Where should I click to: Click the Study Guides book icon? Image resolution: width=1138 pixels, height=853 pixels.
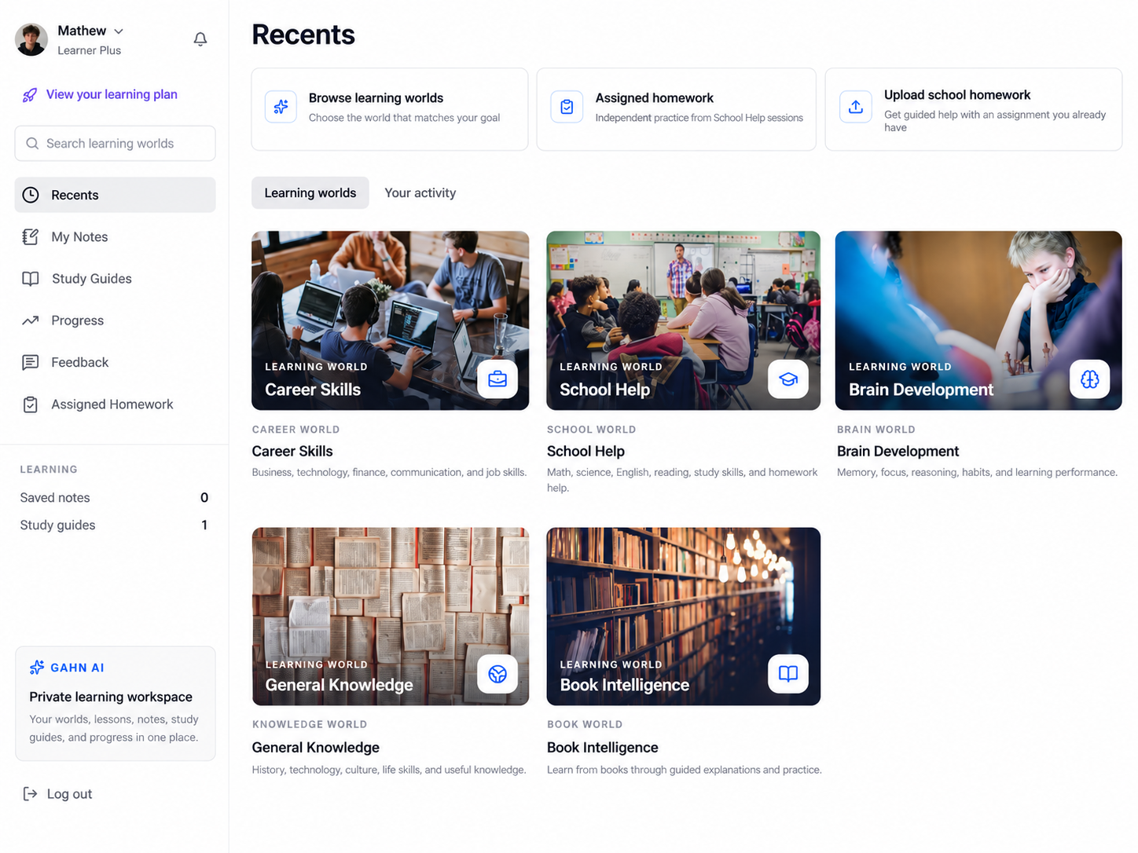pyautogui.click(x=31, y=279)
